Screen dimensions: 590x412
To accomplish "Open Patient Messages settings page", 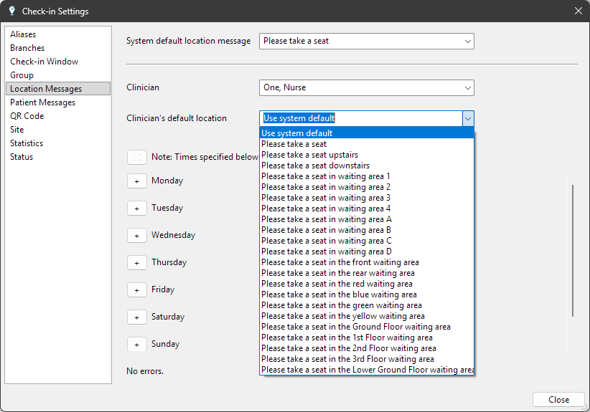I will click(42, 102).
